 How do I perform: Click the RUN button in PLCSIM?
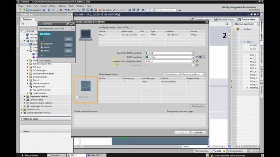tap(68, 39)
